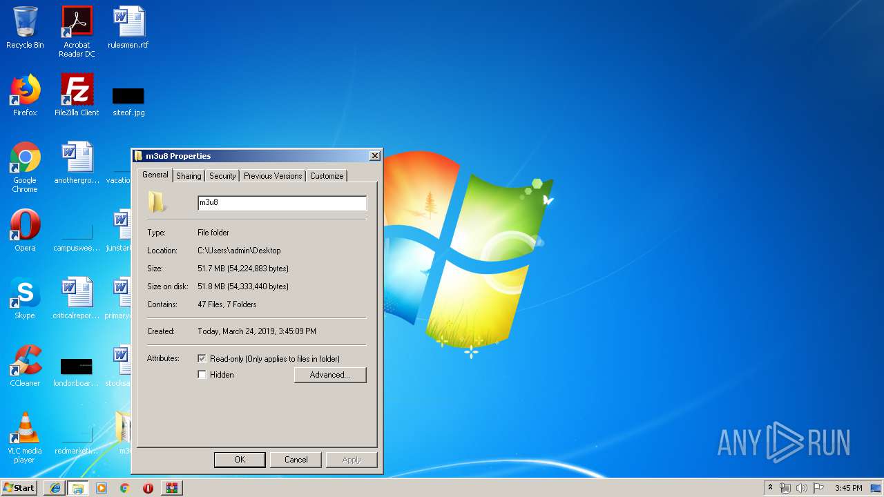The height and width of the screenshot is (497, 884).
Task: Show hidden tray icons arrow
Action: [x=770, y=488]
